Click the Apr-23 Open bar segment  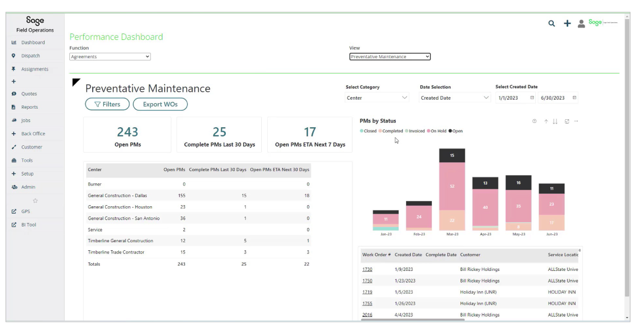(485, 183)
